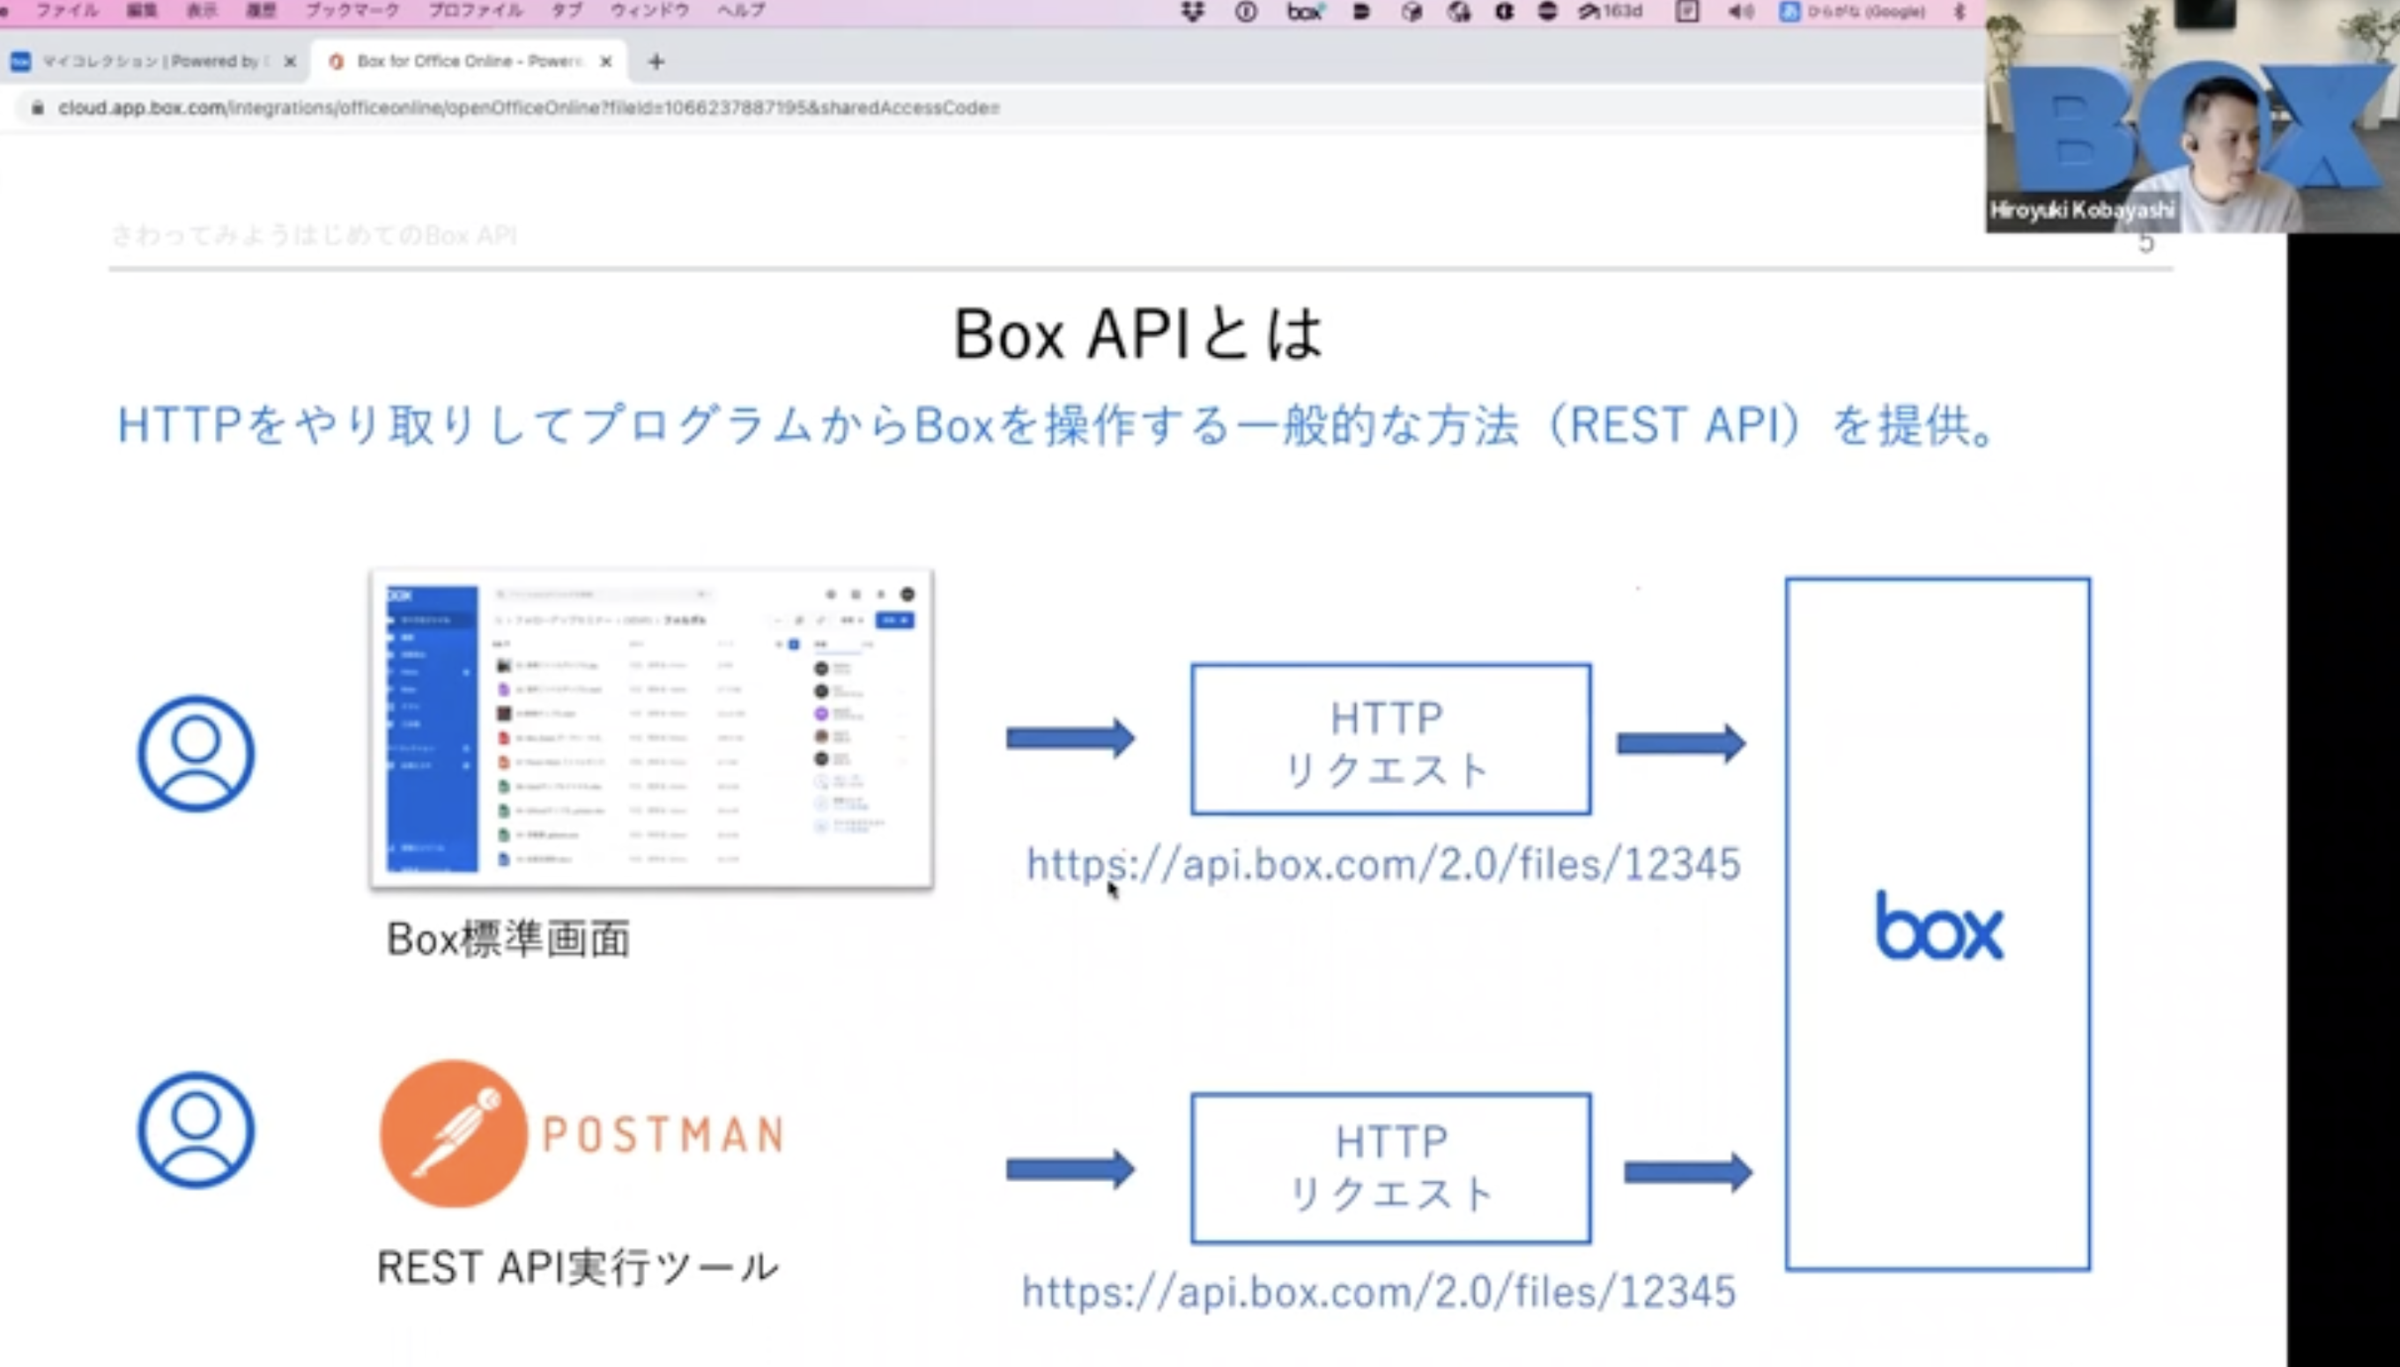Open the ファイル menu
The image size is (2400, 1367).
[67, 11]
